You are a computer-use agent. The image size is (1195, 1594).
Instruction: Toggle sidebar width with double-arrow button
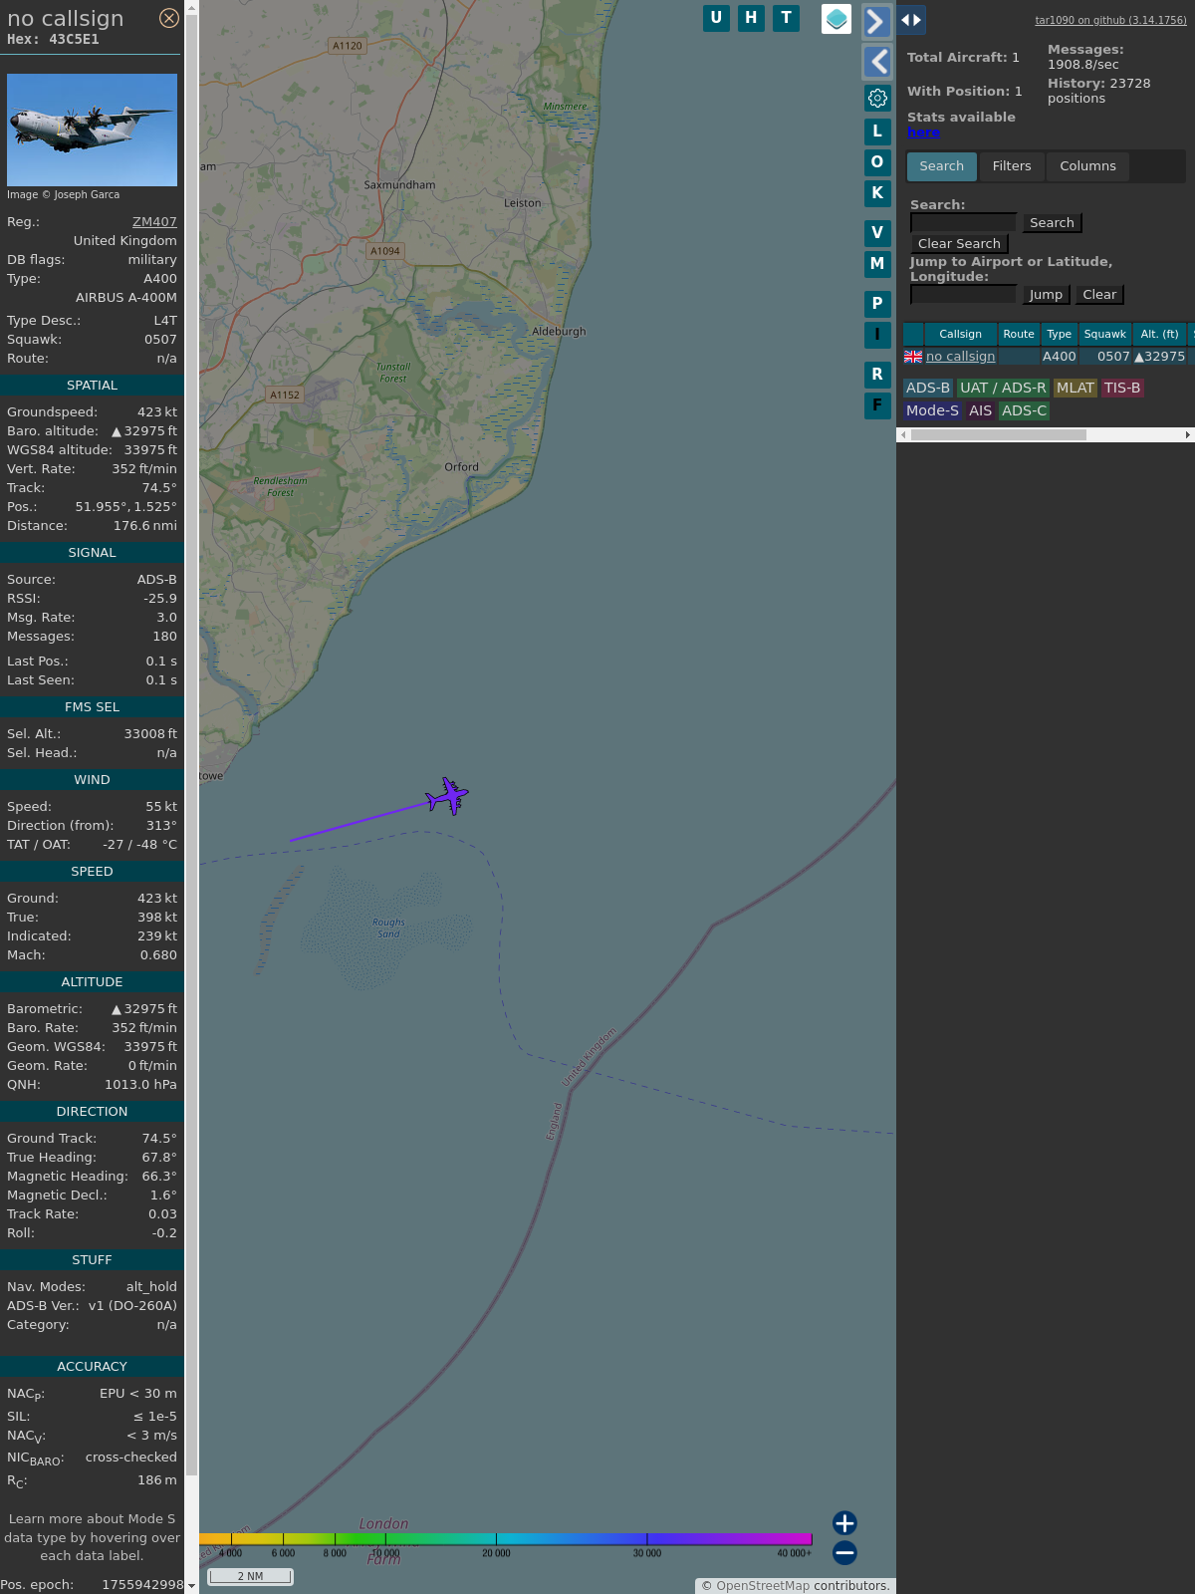click(x=911, y=20)
